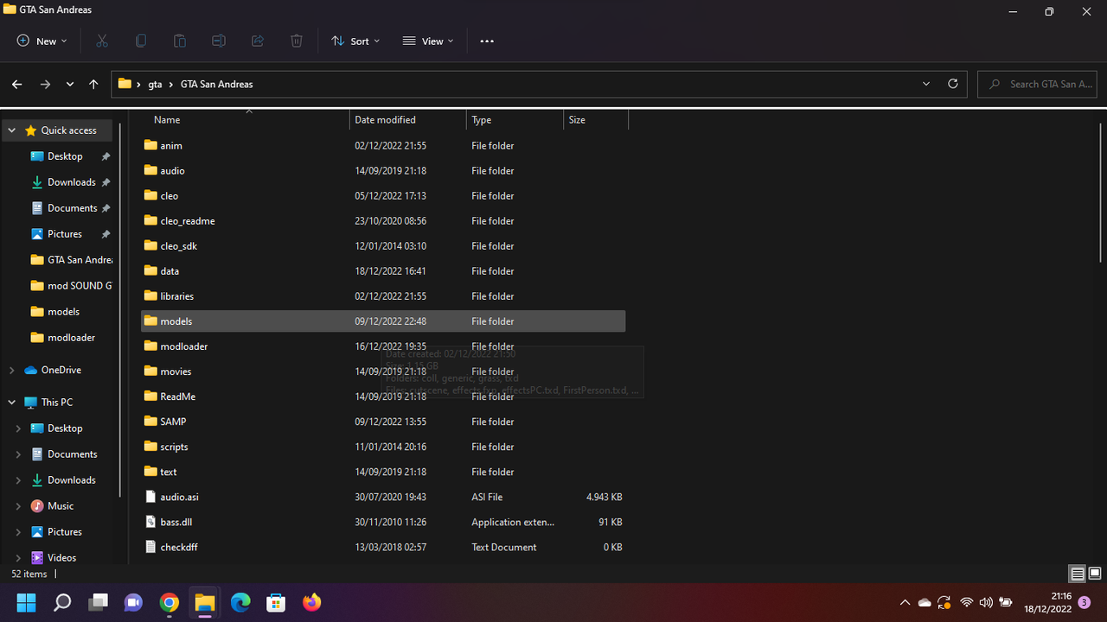Screen dimensions: 1107x622
Task: Switch to details view layout icon
Action: tap(1078, 574)
